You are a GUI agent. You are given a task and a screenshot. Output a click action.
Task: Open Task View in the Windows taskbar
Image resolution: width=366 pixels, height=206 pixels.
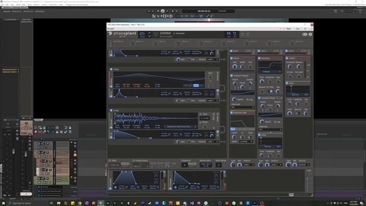coord(51,203)
